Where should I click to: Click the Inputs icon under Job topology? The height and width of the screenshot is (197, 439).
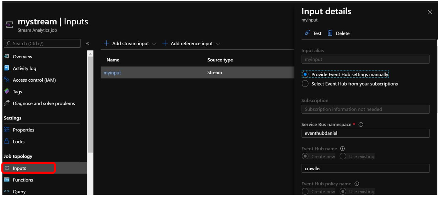[7, 168]
